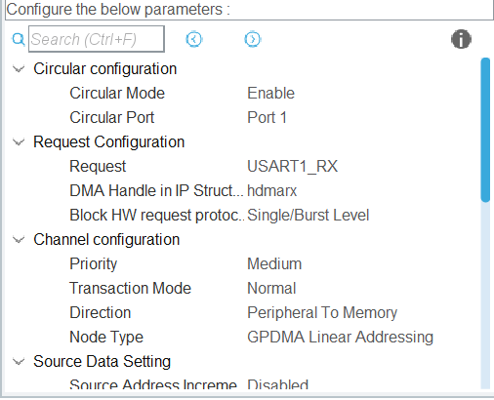
Task: Collapse the Request Configuration section
Action: pyautogui.click(x=19, y=142)
